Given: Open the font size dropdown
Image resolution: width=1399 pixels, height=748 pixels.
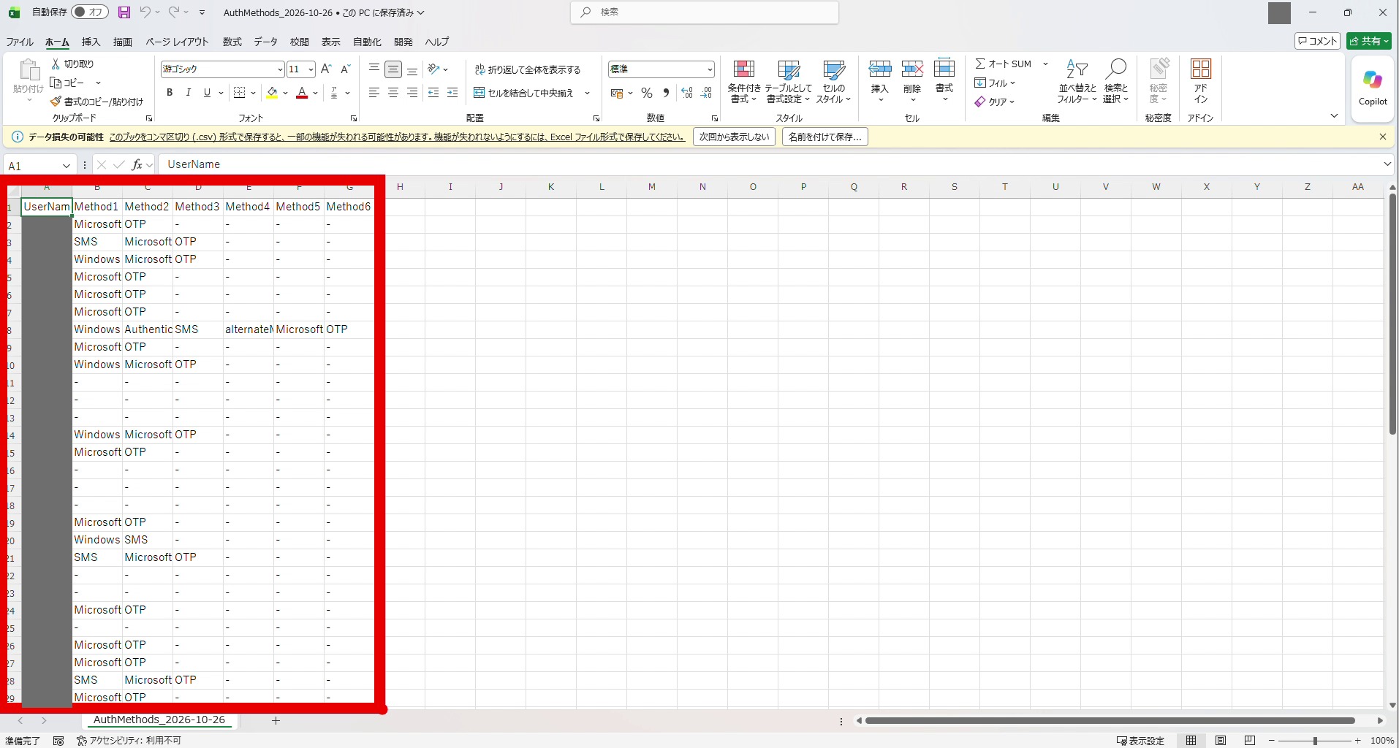Looking at the screenshot, I should (311, 69).
